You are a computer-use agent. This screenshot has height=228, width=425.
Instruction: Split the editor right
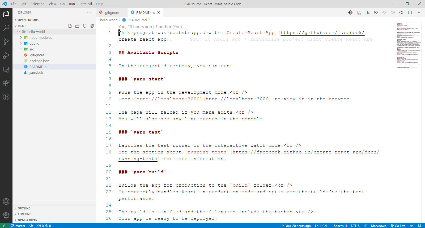click(410, 12)
